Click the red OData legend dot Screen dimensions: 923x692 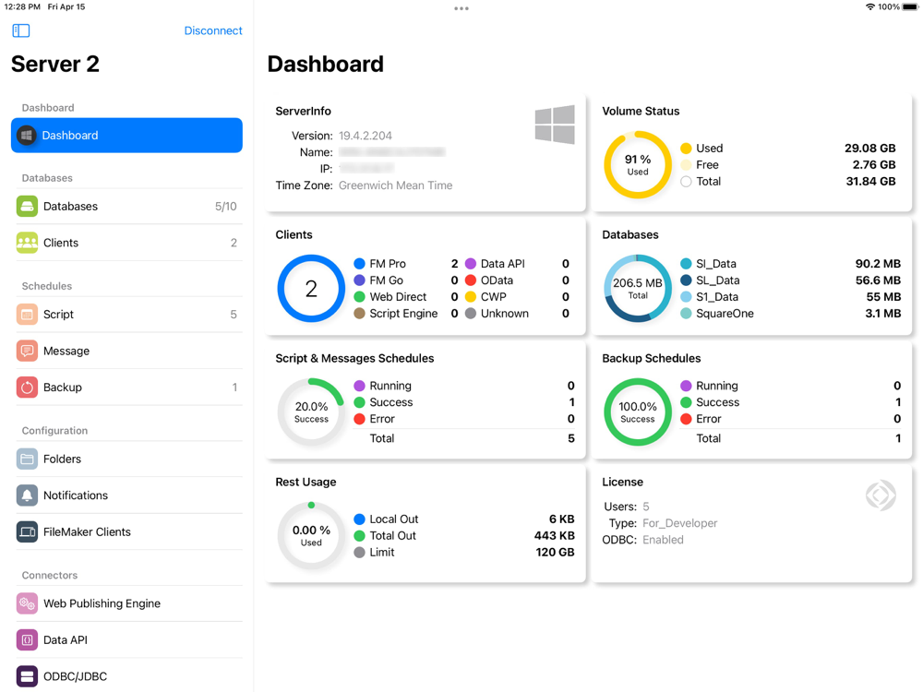point(471,280)
